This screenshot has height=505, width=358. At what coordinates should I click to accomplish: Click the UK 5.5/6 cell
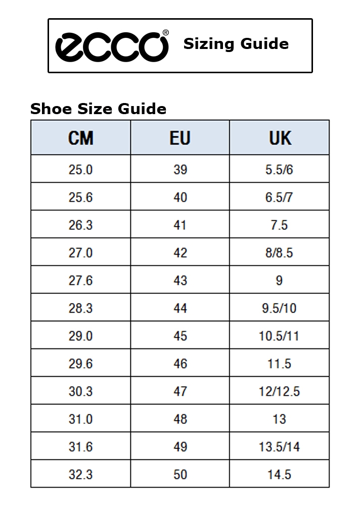point(279,169)
